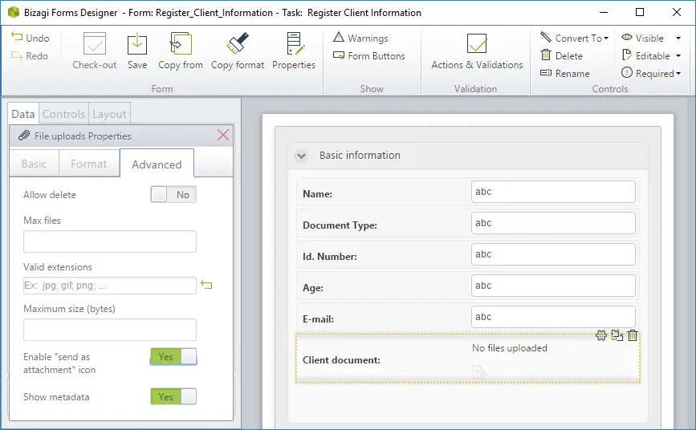Click the Undo icon
Viewport: 696px width, 430px height.
[17, 37]
